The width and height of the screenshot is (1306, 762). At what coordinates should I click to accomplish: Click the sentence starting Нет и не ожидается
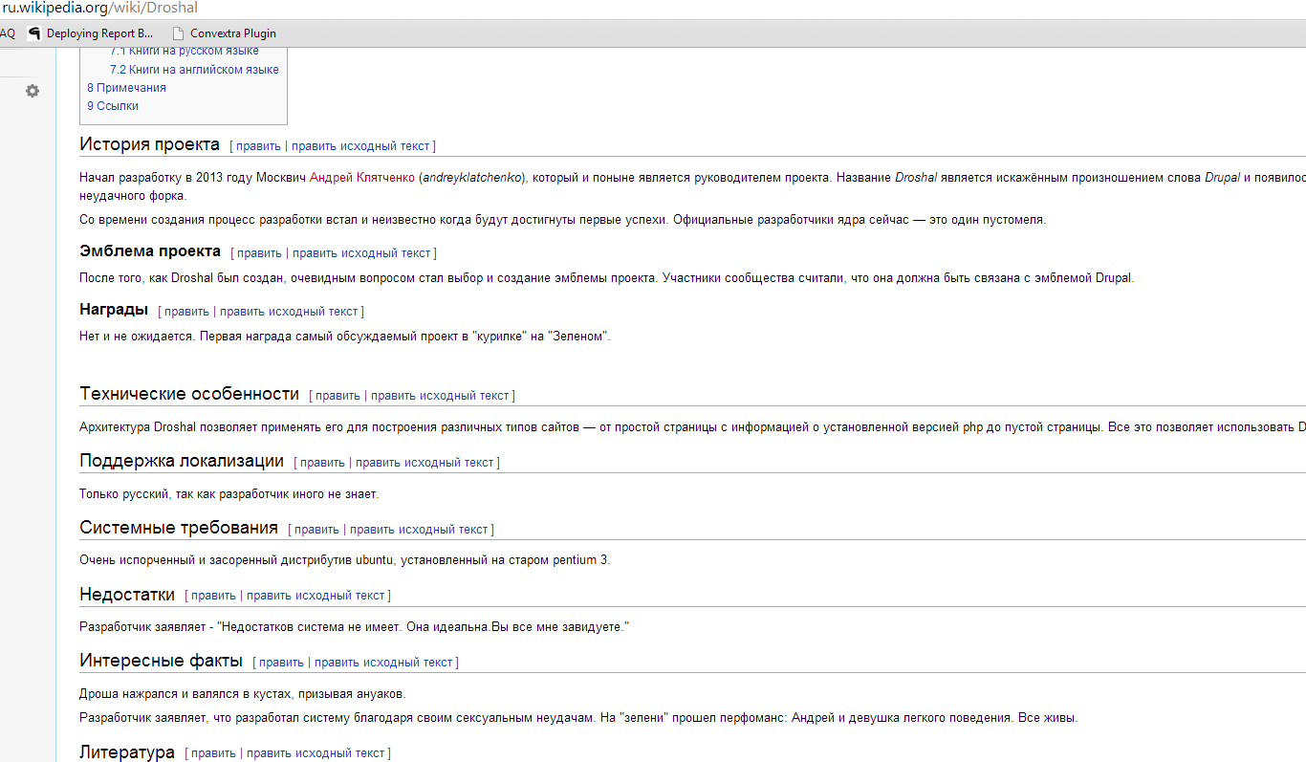click(x=344, y=337)
